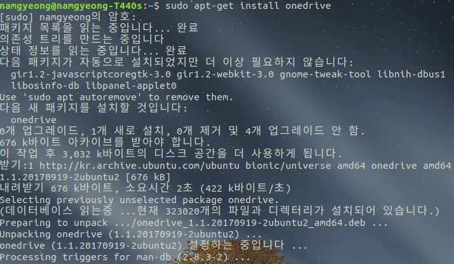Click the 'Selecting previously unselected package' line
The width and height of the screenshot is (454, 264).
pyautogui.click(x=139, y=200)
